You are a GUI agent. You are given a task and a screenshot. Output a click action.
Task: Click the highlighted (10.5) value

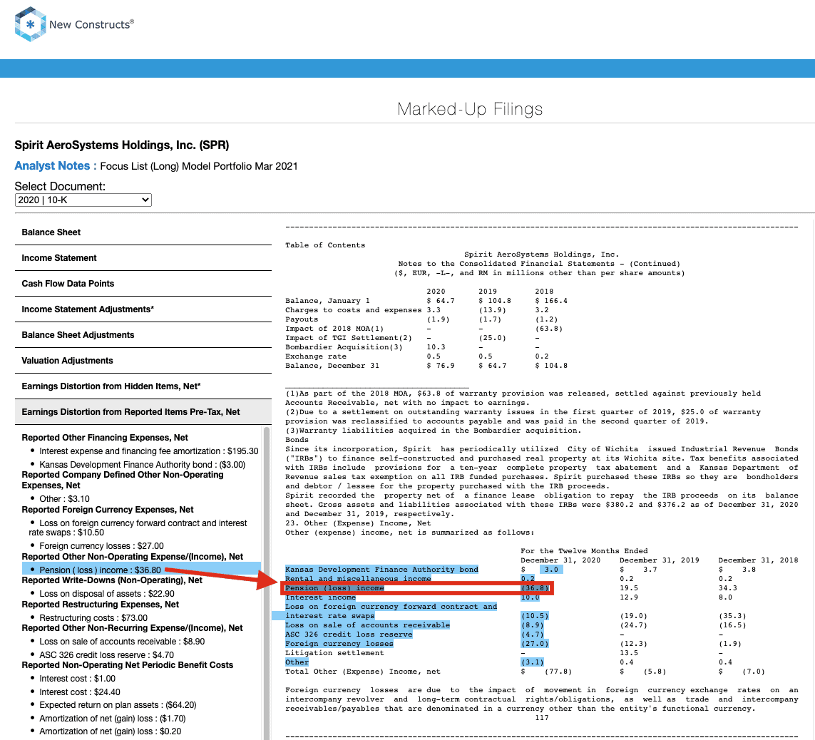535,616
